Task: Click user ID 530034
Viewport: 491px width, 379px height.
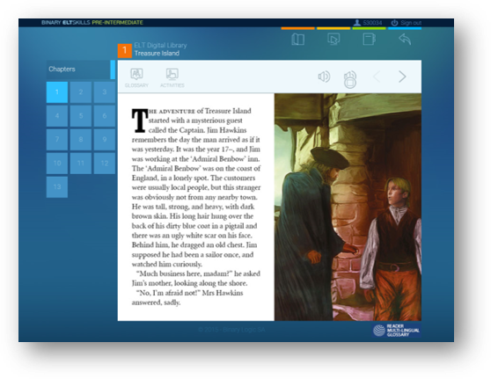Action: point(368,23)
